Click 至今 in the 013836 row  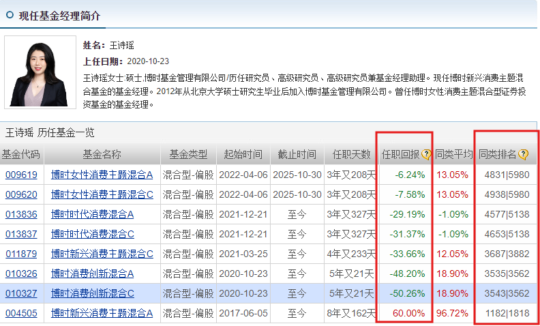(x=297, y=214)
